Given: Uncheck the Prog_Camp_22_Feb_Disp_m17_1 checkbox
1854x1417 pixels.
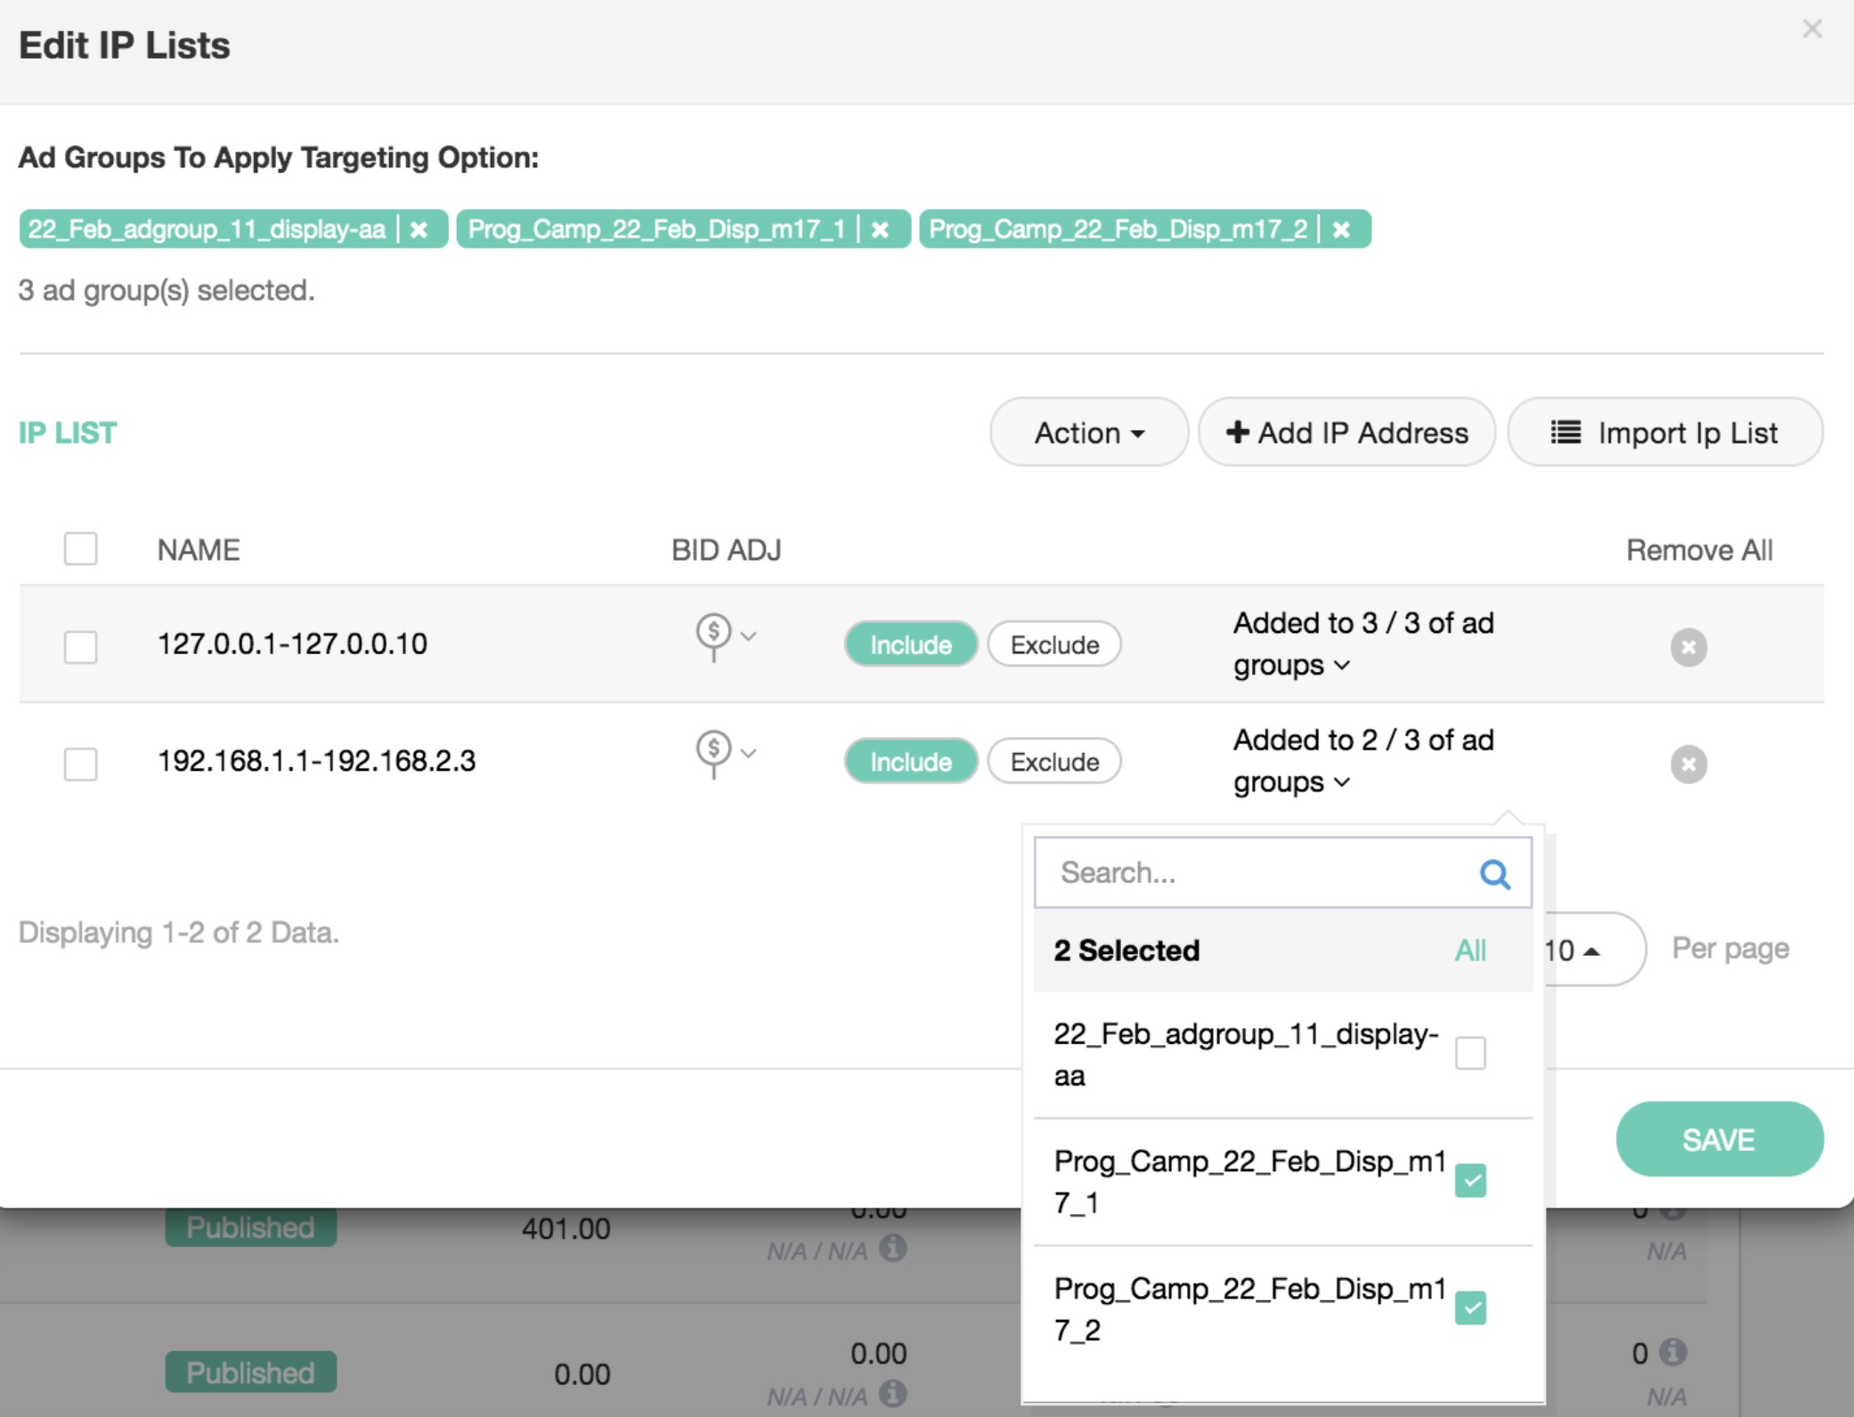Looking at the screenshot, I should click(1470, 1181).
